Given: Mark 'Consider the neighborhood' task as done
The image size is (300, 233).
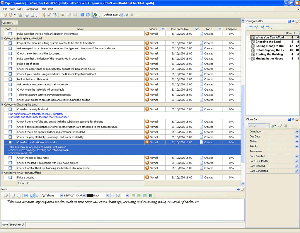Looking at the screenshot, I should (10, 109).
